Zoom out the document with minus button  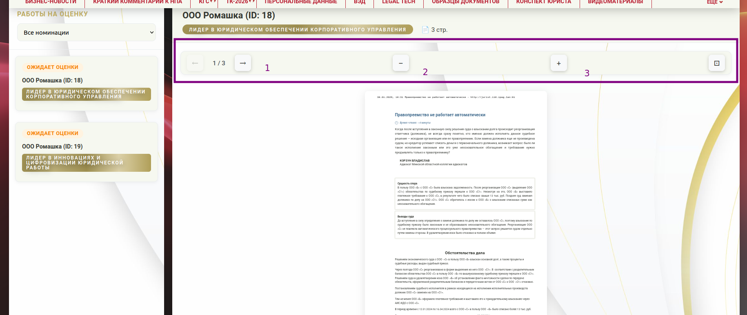[400, 63]
